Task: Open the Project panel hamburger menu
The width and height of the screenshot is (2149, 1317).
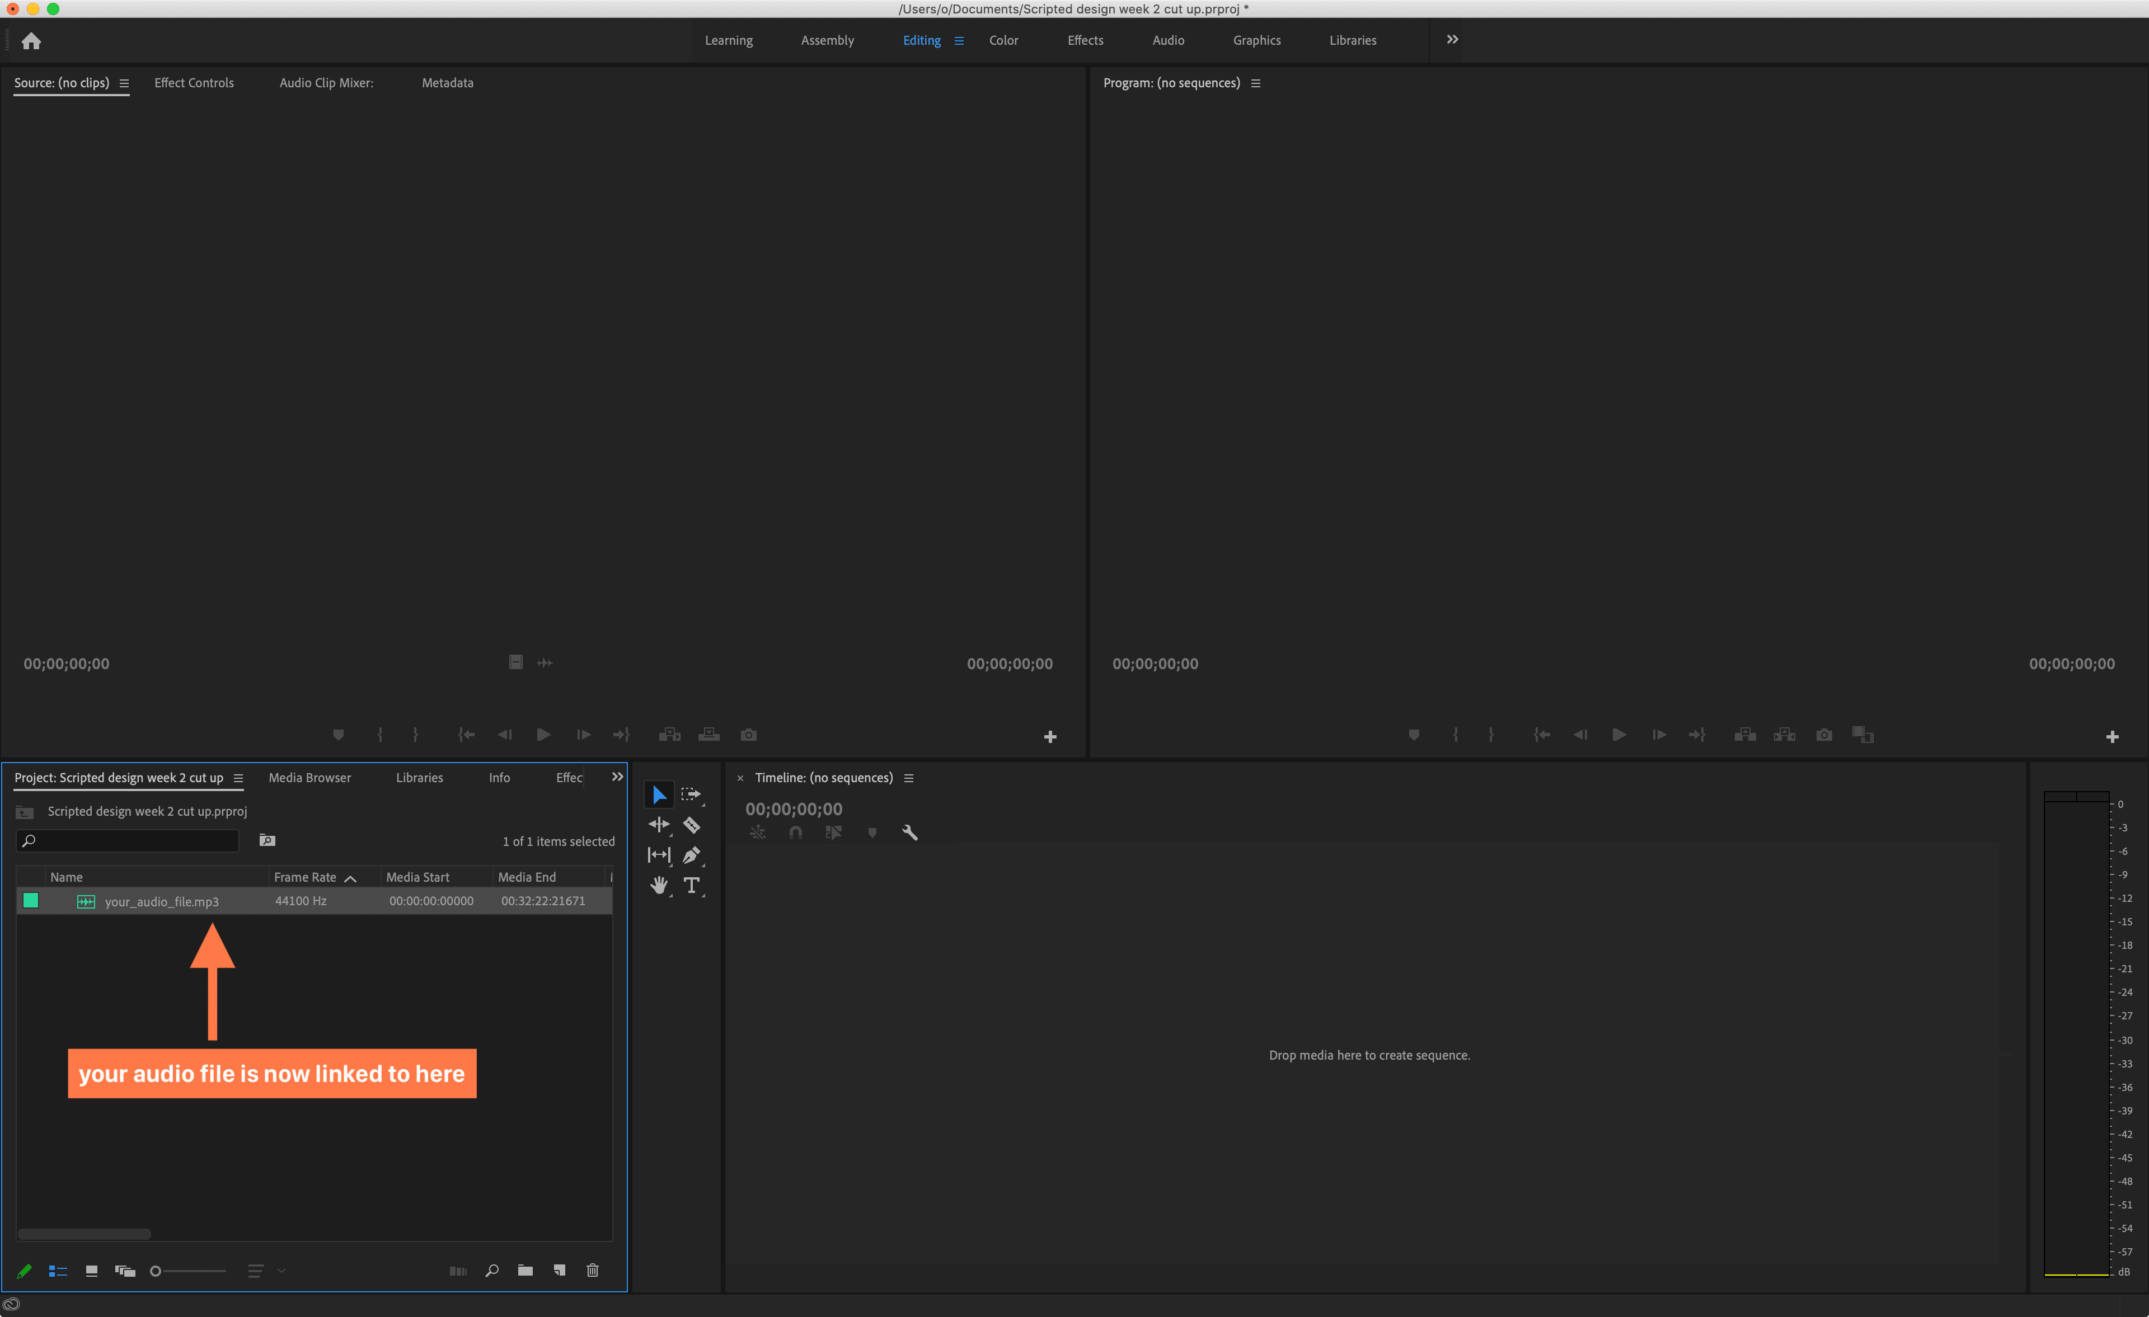Action: point(238,778)
